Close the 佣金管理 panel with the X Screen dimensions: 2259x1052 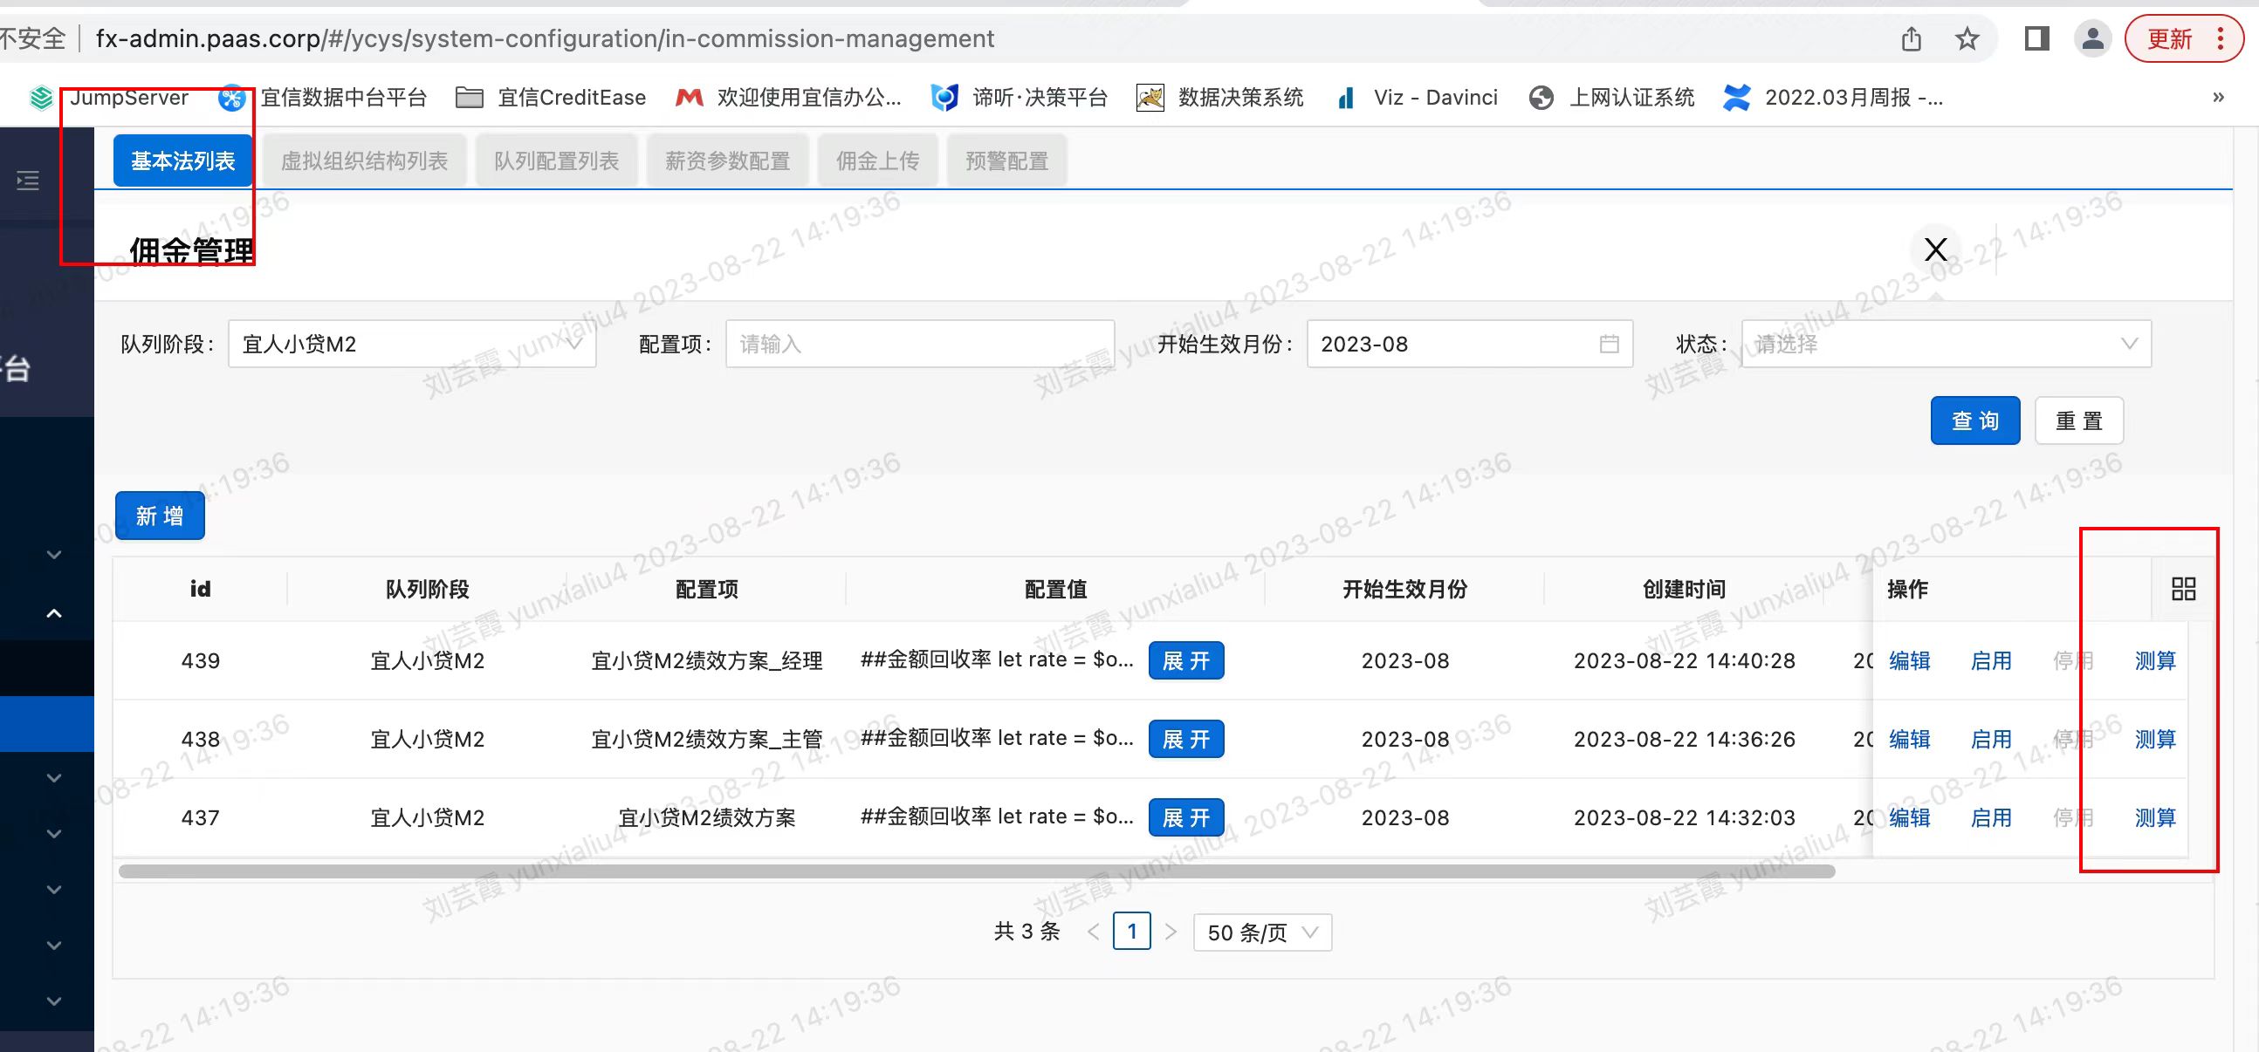click(x=1936, y=249)
